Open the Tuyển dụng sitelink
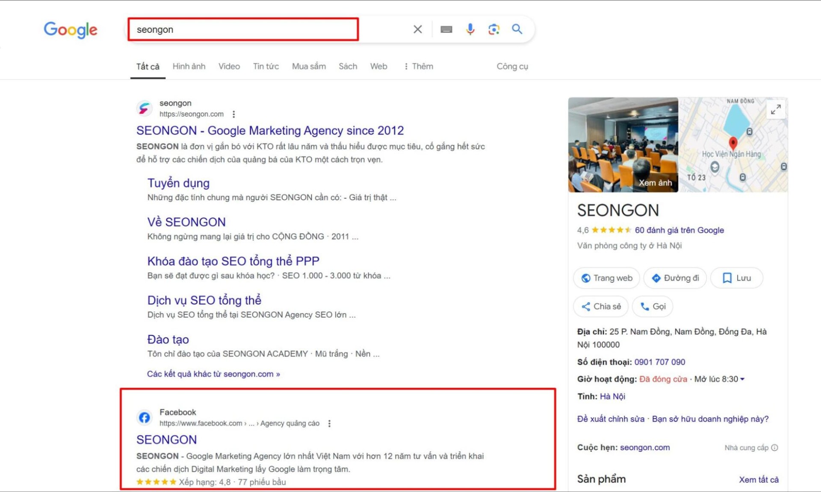 pyautogui.click(x=178, y=183)
